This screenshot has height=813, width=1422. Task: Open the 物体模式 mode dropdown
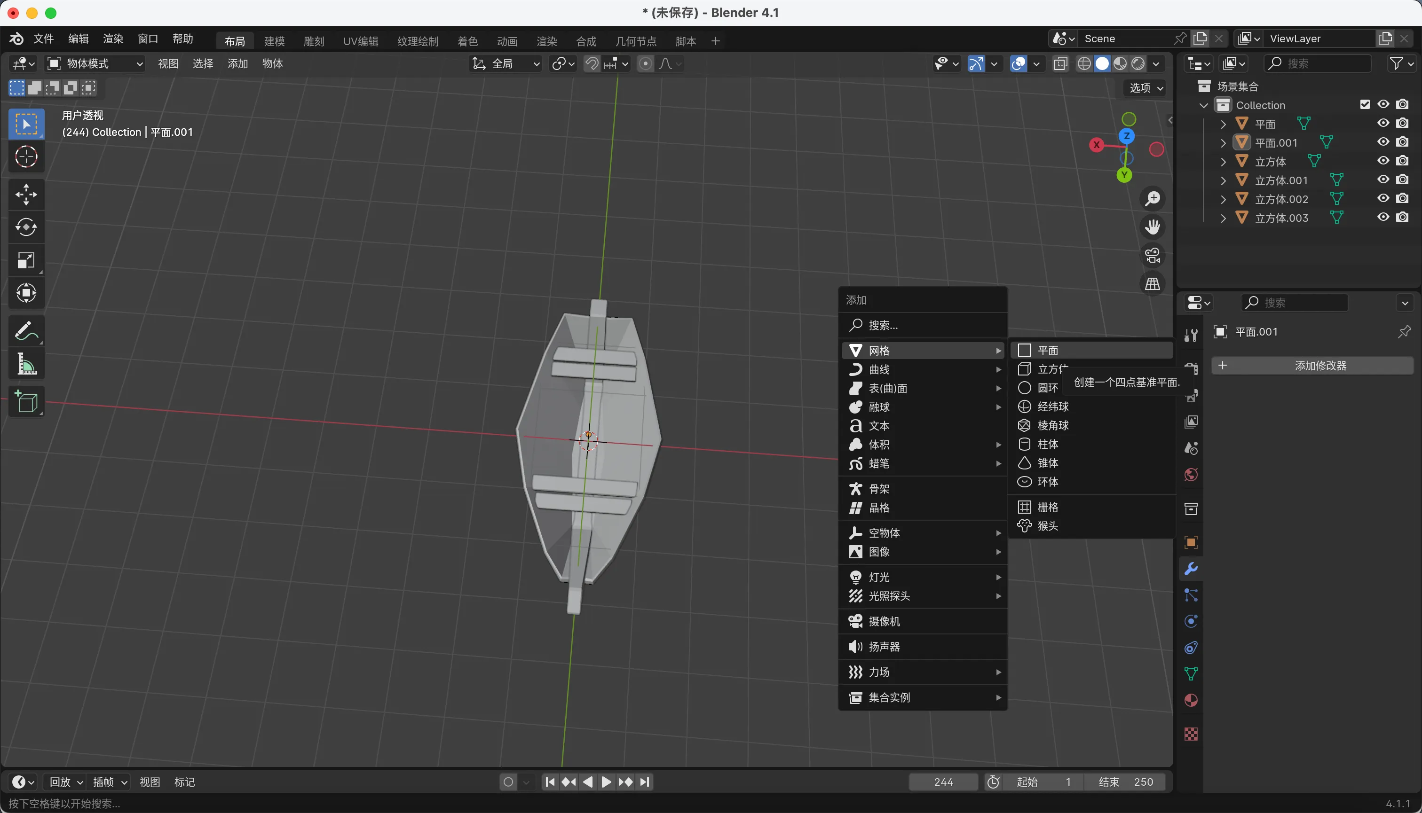[95, 63]
